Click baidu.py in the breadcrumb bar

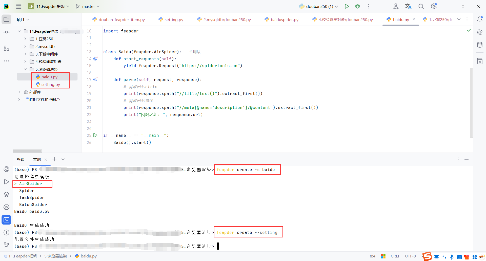[89, 256]
